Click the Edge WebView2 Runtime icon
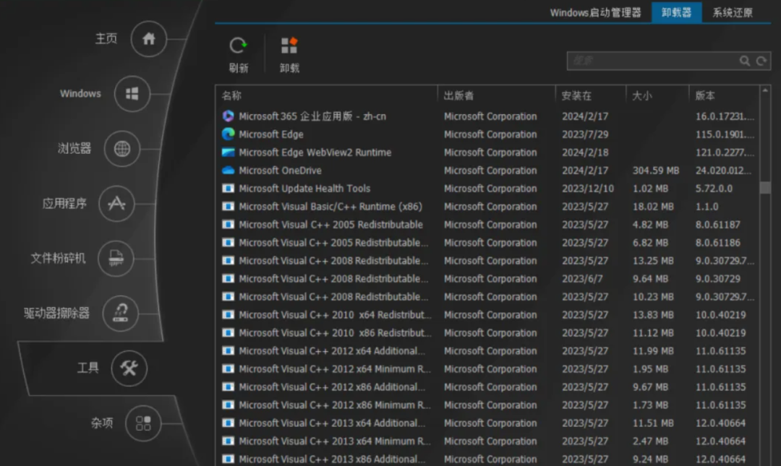The height and width of the screenshot is (466, 781). pos(228,152)
